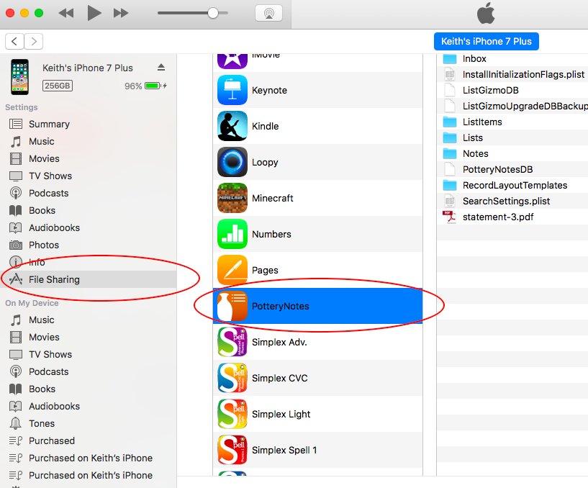The image size is (588, 488).
Task: Click the 256GB capacity badge
Action: (58, 86)
